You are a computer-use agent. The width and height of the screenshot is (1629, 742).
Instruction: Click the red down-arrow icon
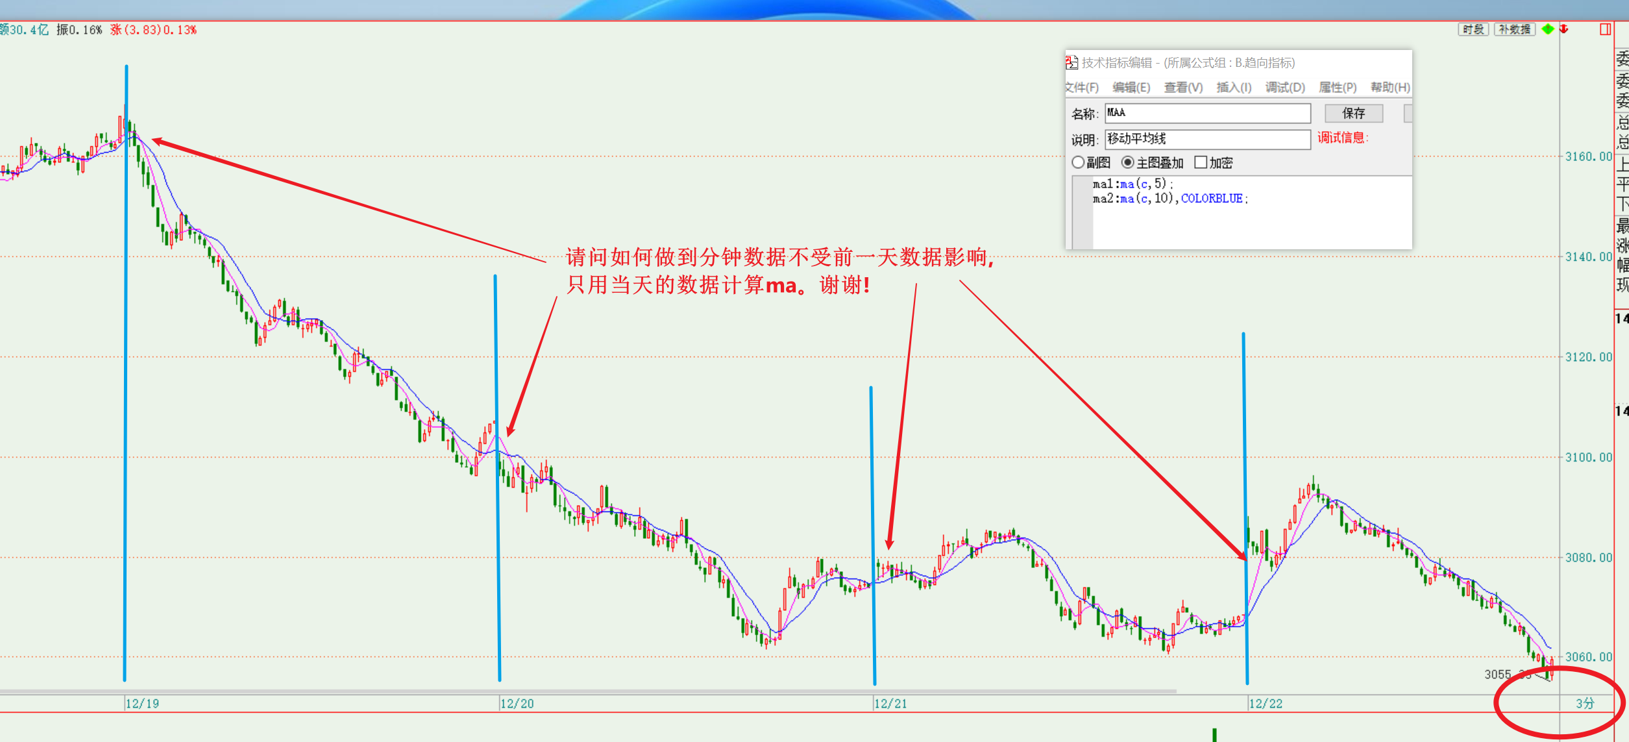pos(1564,29)
